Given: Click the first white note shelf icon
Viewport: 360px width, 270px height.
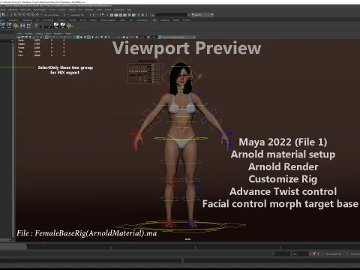Looking at the screenshot, I should (x=56, y=25).
